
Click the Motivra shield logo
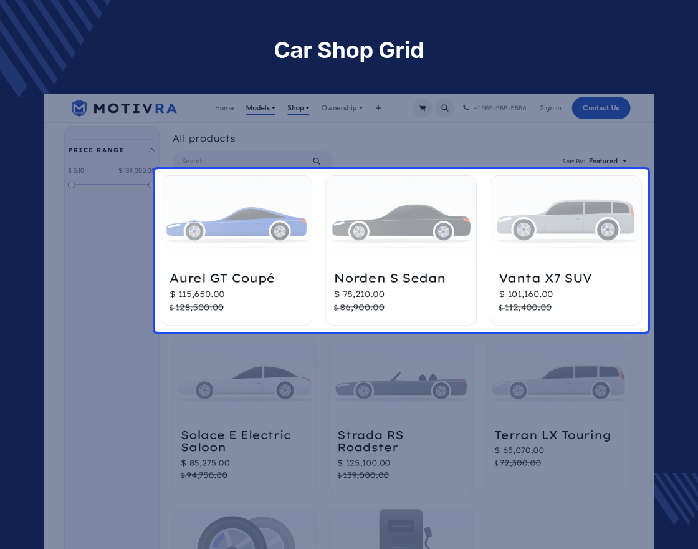tap(79, 108)
